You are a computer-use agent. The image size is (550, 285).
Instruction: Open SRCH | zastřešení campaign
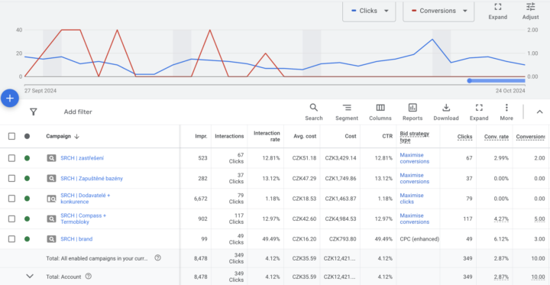coord(82,158)
